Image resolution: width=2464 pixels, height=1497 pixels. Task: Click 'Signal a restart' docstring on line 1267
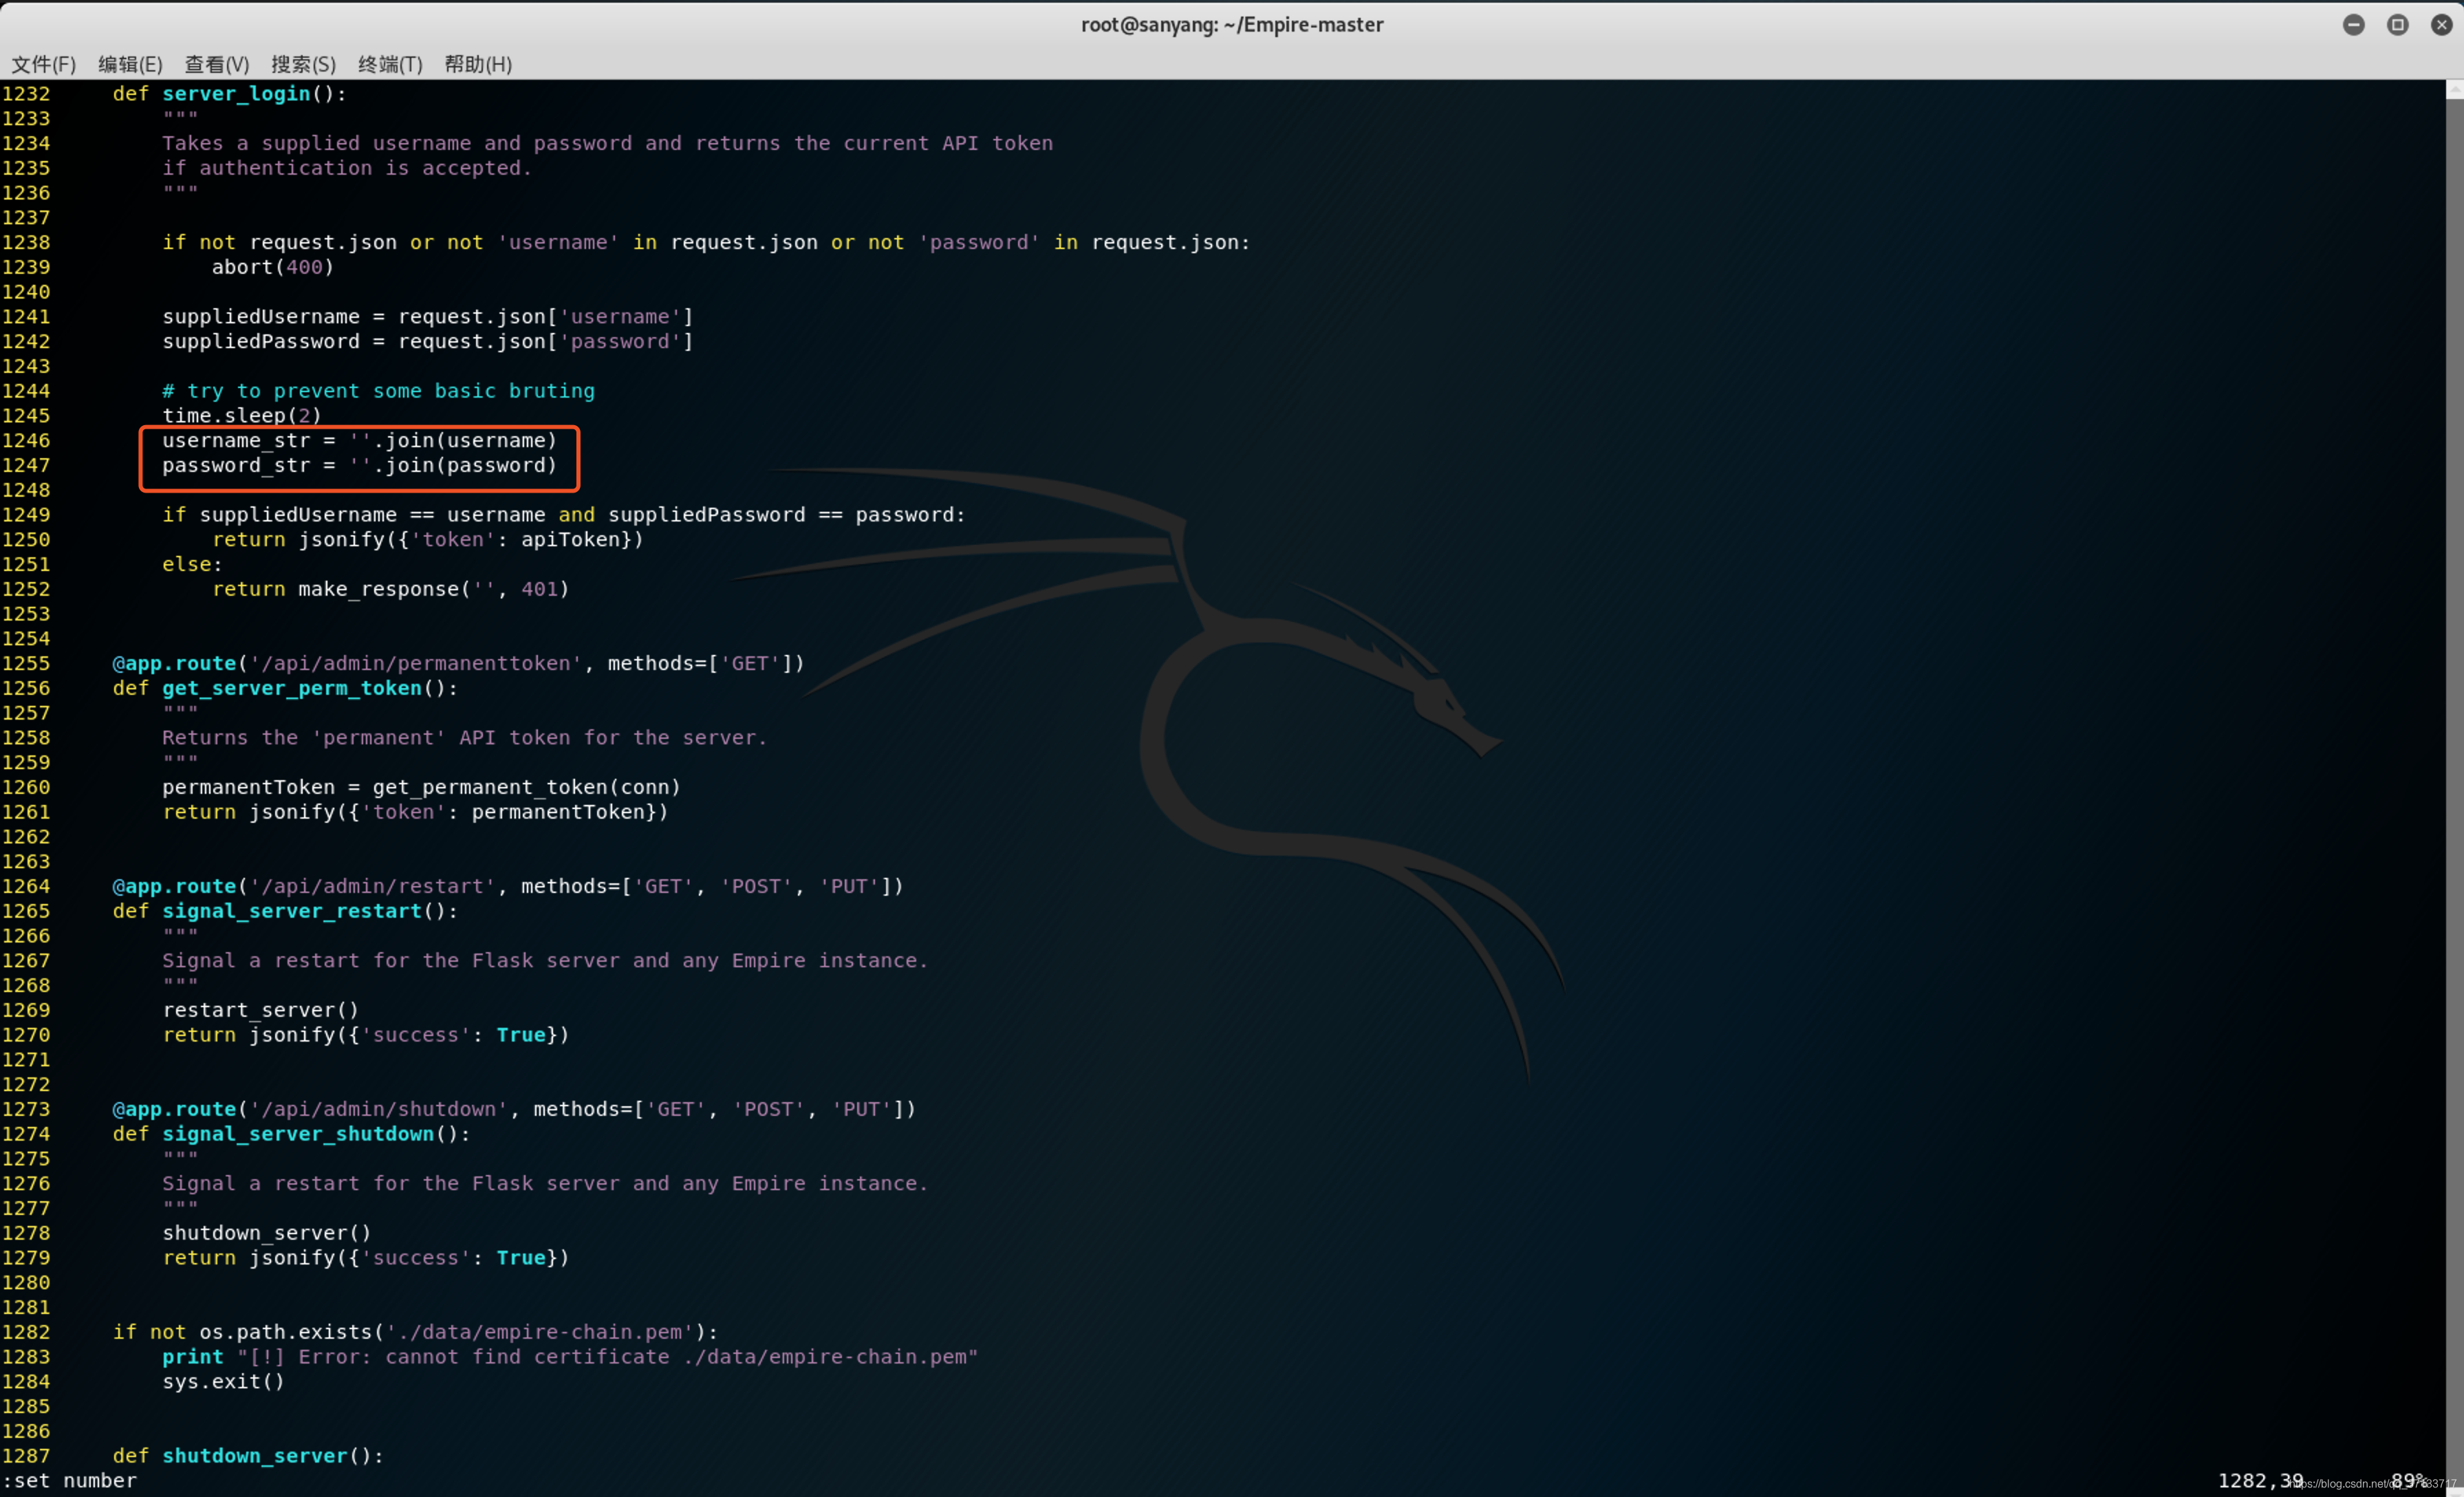pyautogui.click(x=545, y=960)
